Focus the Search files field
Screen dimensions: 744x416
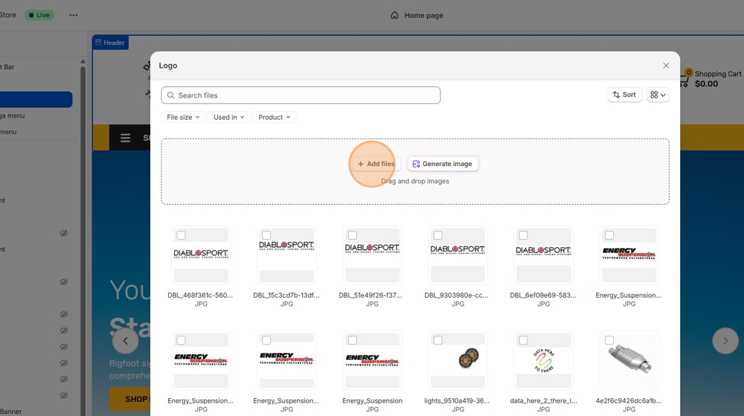pyautogui.click(x=300, y=95)
